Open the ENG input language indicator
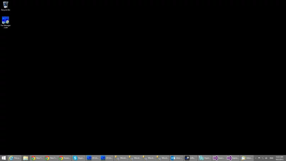 point(271,158)
